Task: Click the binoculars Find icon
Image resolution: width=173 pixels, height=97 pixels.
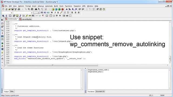Action: 36,9
